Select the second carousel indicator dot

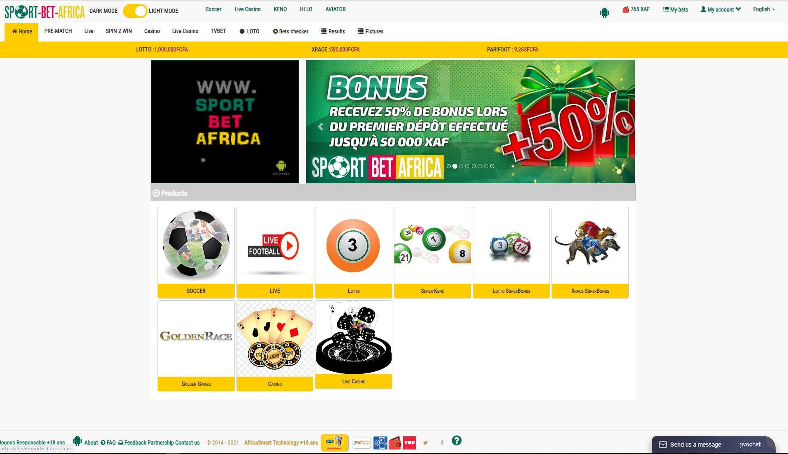pyautogui.click(x=454, y=166)
